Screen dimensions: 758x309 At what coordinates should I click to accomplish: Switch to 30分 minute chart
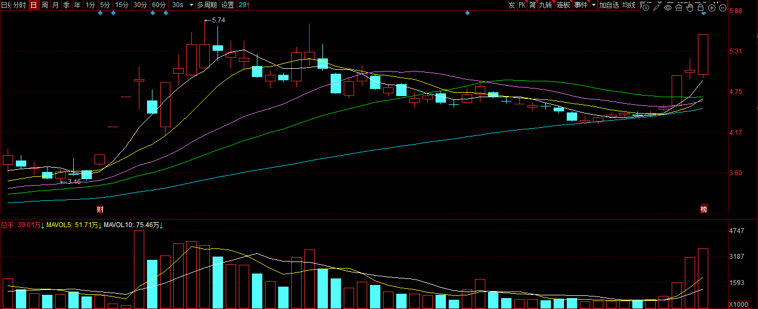pyautogui.click(x=140, y=5)
